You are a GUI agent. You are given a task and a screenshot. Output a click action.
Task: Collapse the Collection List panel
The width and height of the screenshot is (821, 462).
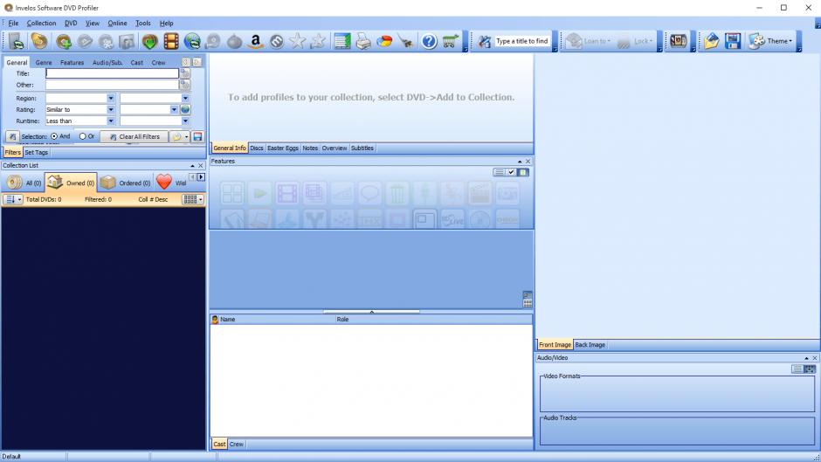tap(192, 166)
